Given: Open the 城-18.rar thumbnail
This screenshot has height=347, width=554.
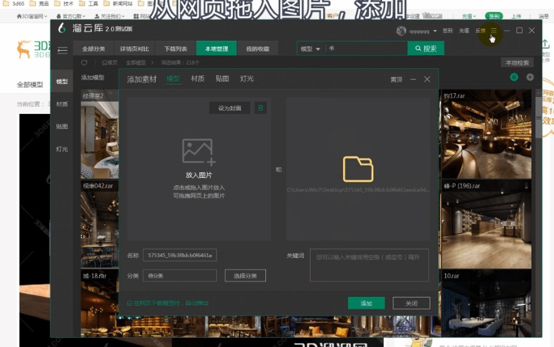Looking at the screenshot, I should tap(100, 303).
